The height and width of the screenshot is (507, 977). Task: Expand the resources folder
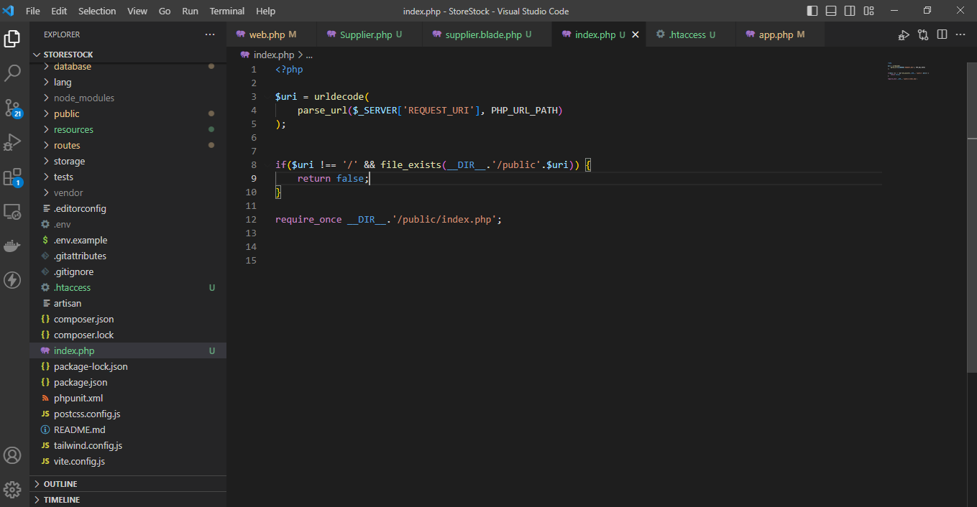pyautogui.click(x=73, y=129)
